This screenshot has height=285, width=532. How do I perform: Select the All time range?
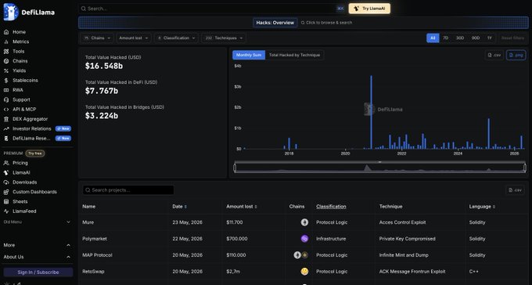point(433,38)
